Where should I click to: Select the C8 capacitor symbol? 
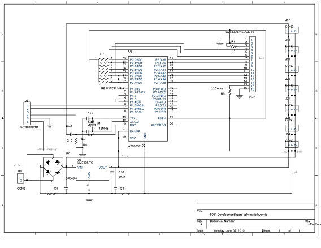(115, 187)
